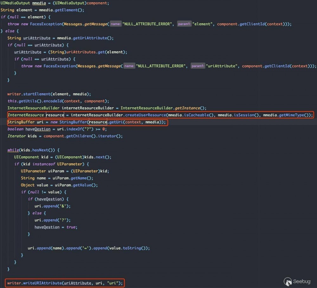Click the underlined haveQestion variable declaration
Viewport: 317px width, 288px height.
[x=39, y=129]
